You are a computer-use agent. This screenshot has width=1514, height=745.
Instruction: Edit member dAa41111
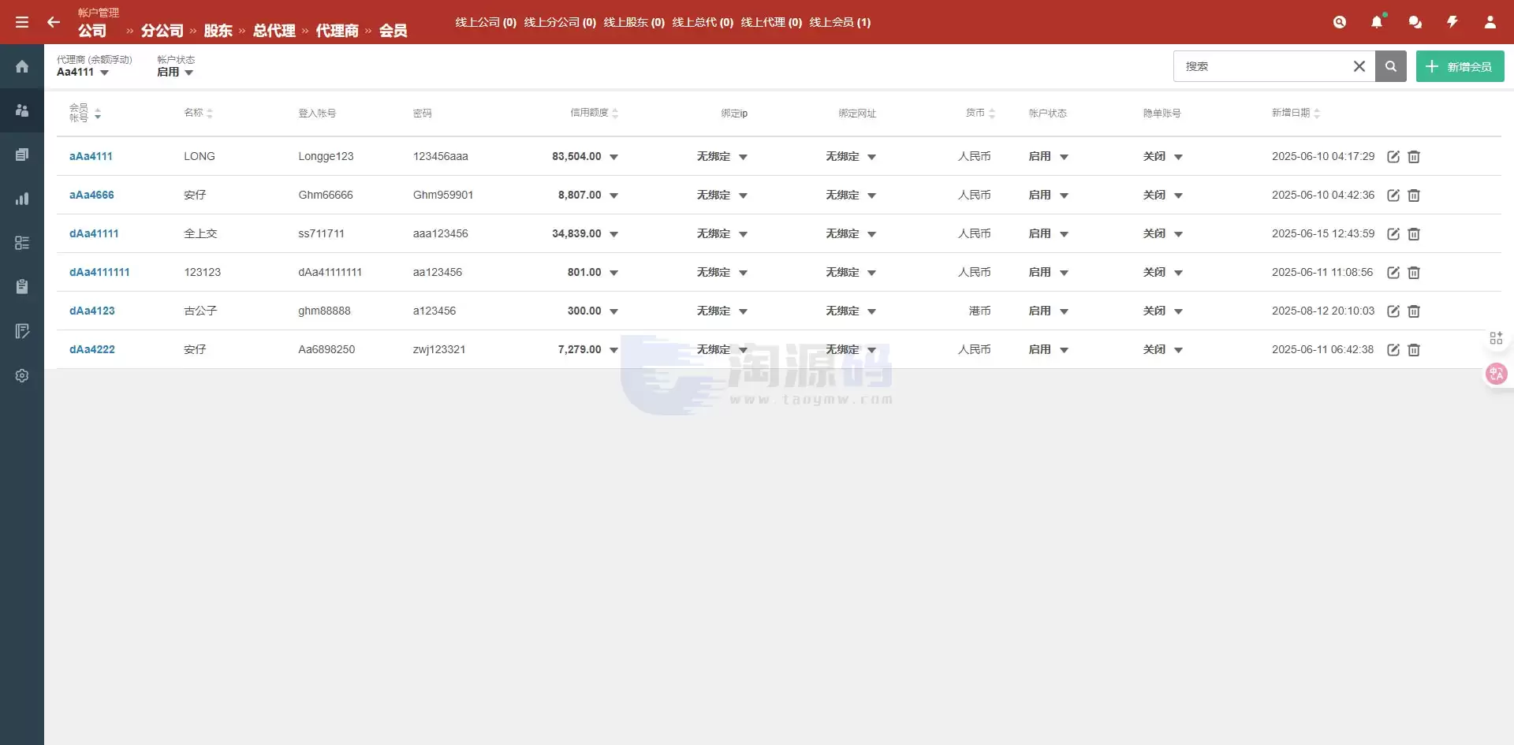[1393, 234]
